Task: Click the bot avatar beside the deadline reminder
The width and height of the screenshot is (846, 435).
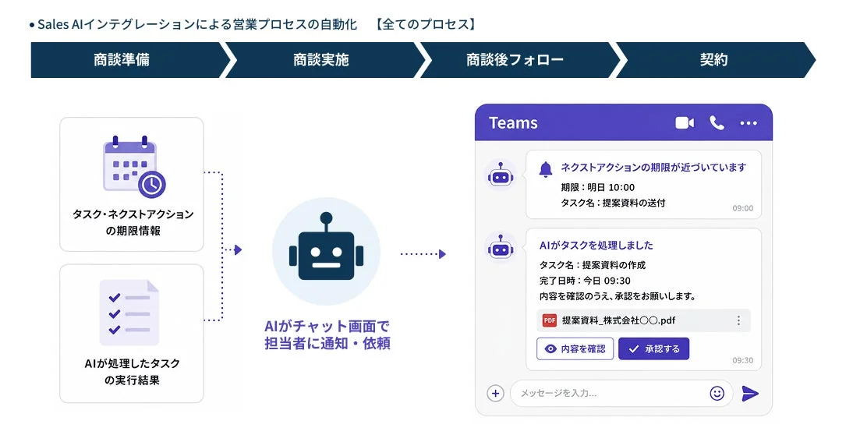Action: click(x=500, y=176)
